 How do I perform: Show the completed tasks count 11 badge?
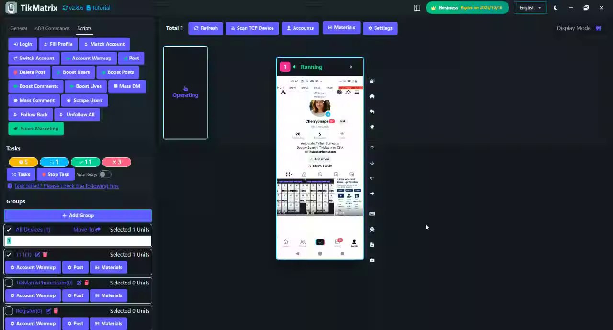point(85,162)
